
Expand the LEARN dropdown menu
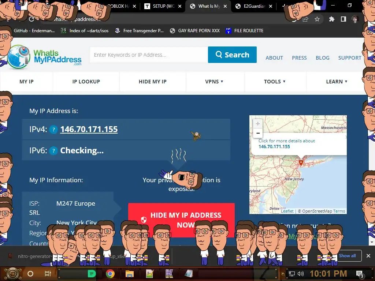click(337, 82)
